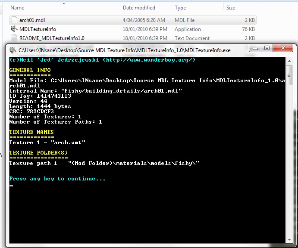Click the MDLTextureInfo application icon in file list
This screenshot has height=248, width=298.
(14, 29)
